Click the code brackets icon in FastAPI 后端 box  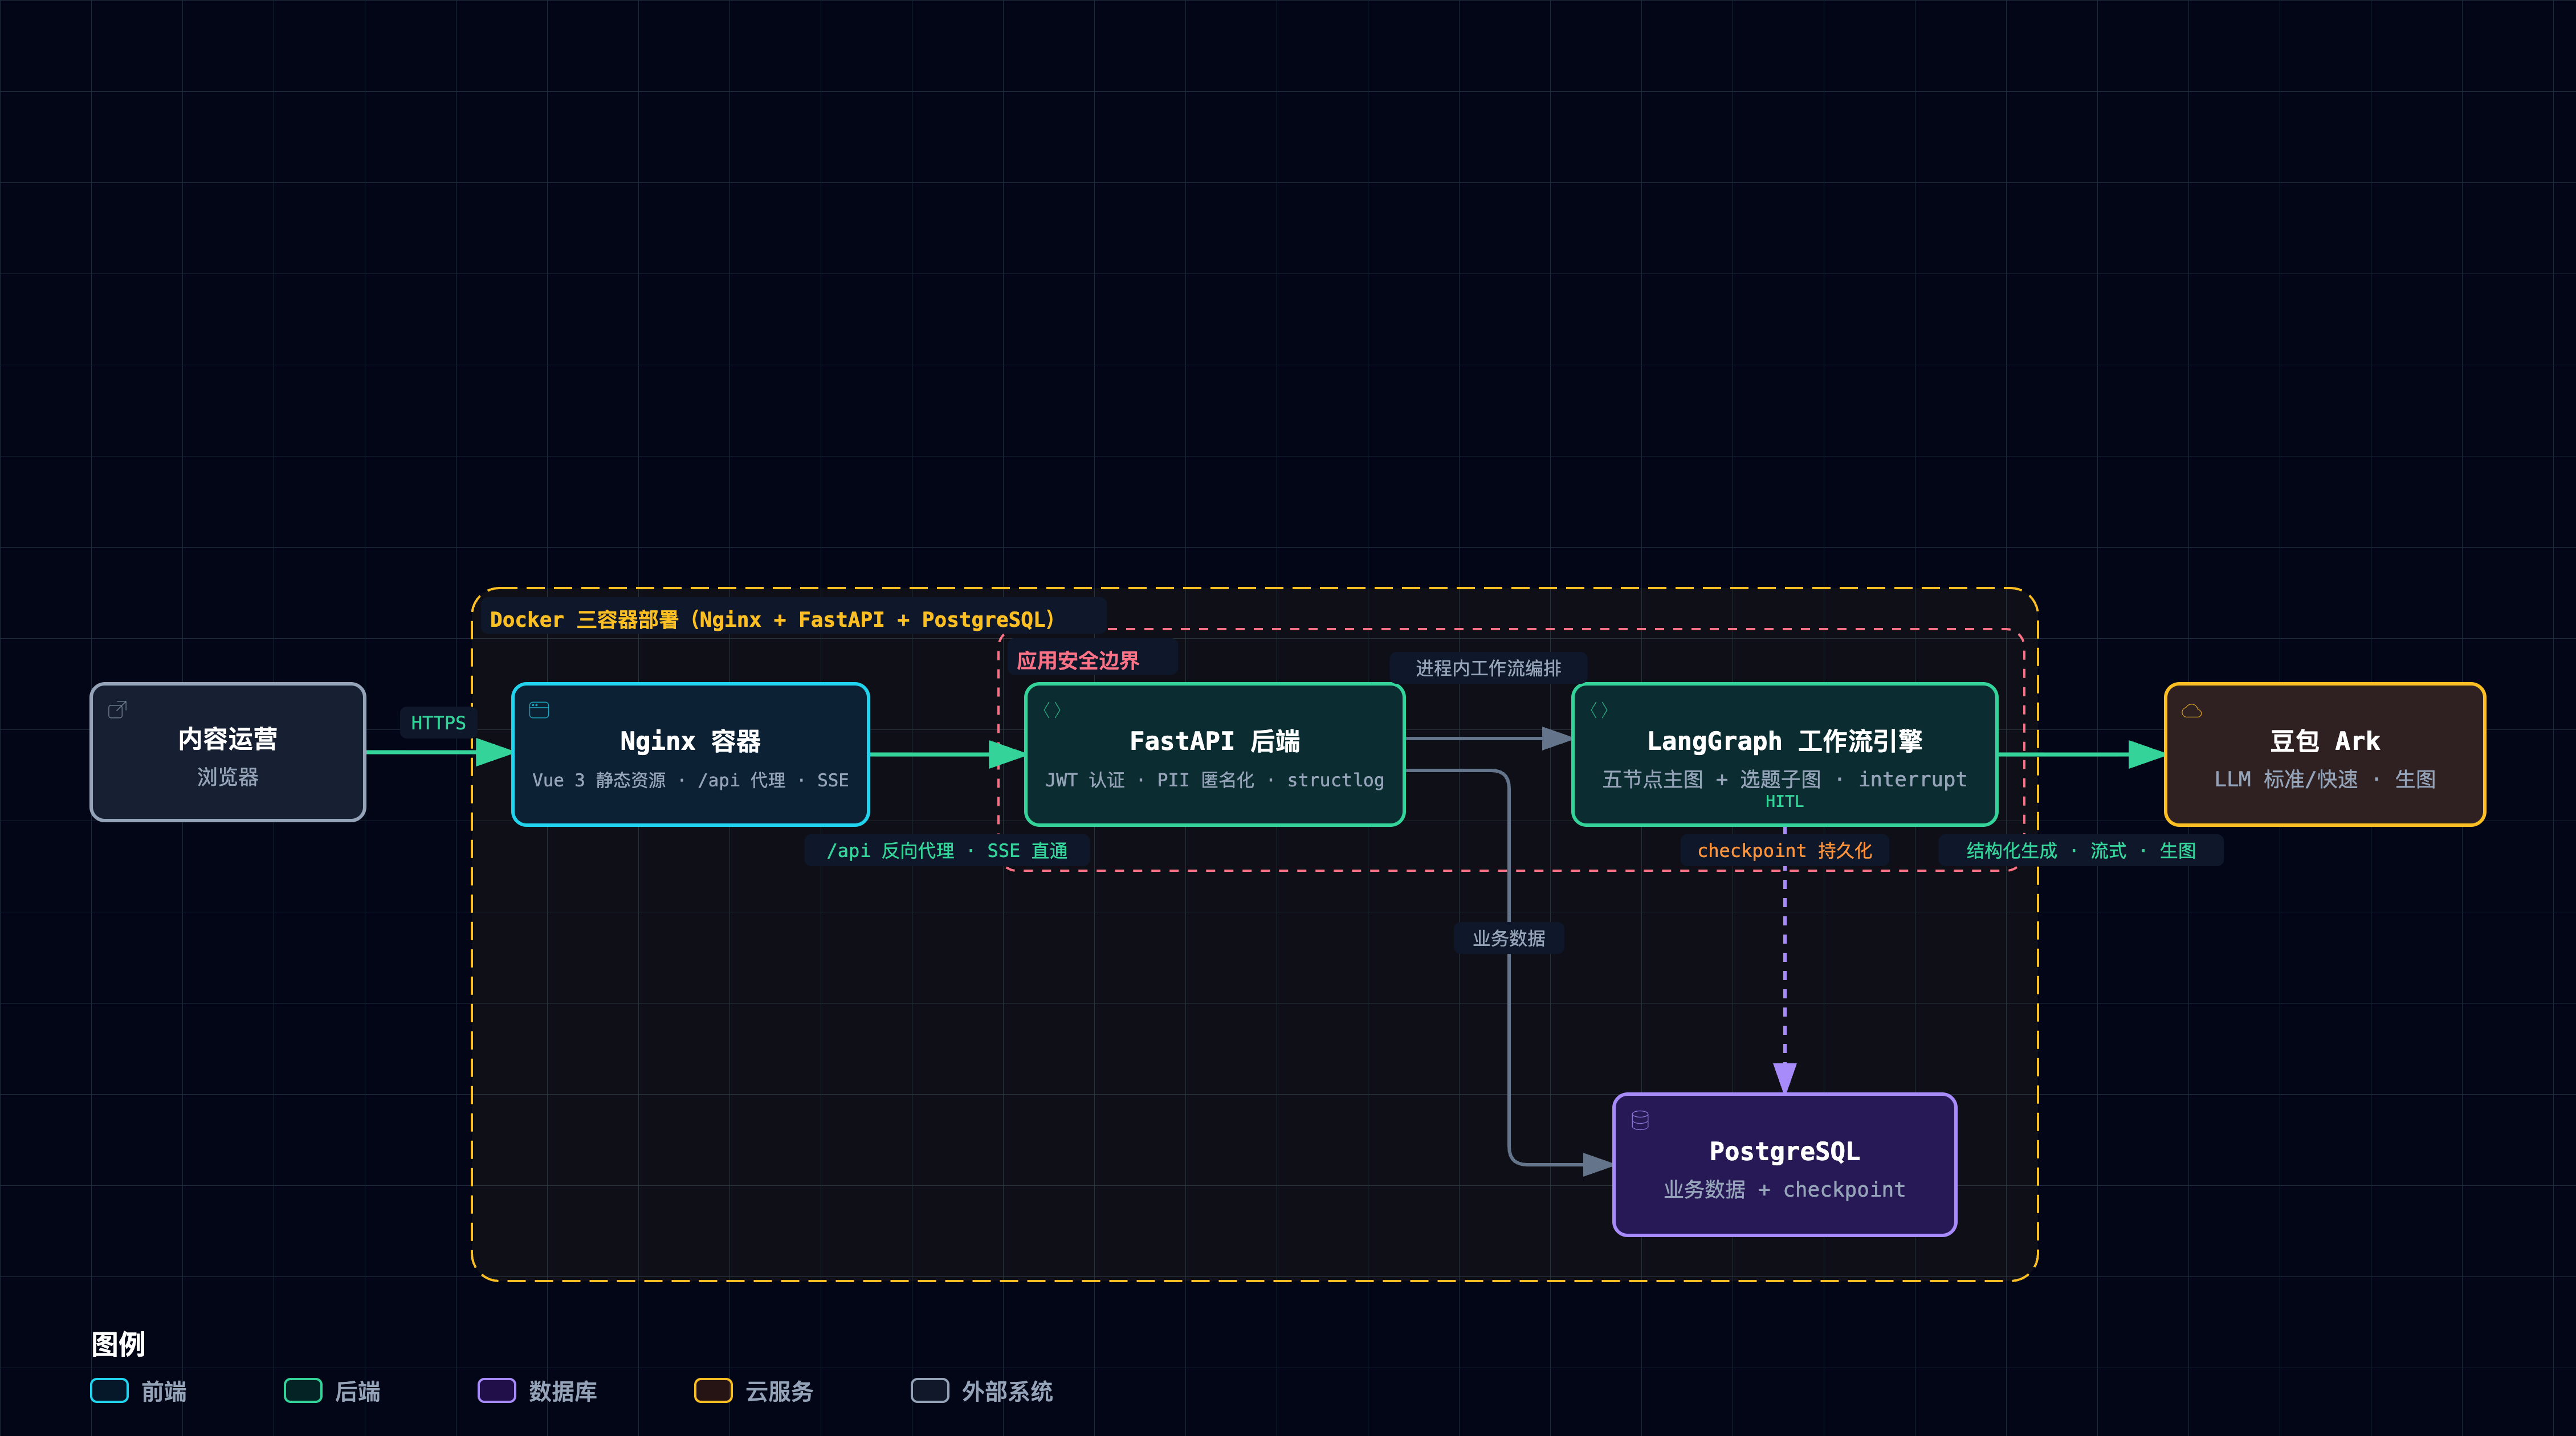(x=1052, y=710)
